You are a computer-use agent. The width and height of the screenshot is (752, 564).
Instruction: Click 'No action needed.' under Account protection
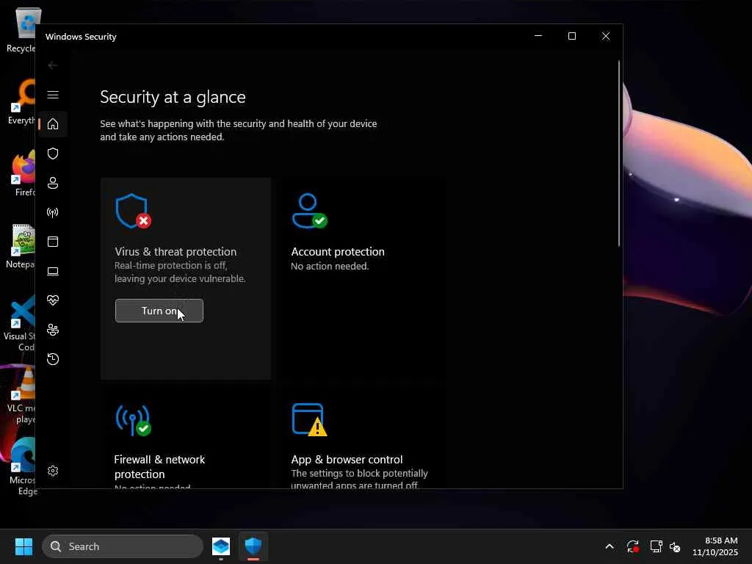[330, 266]
